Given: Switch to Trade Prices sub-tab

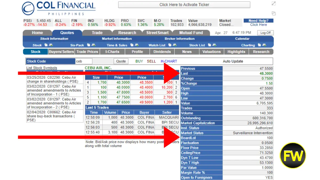Looking at the screenshot, I should 87,52.
